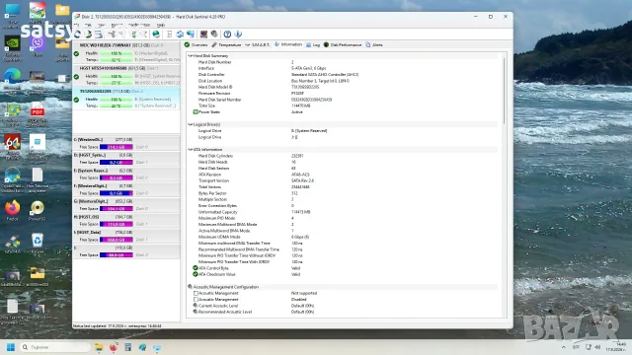
Task: Collapse Hard Disk Summary section
Action: click(191, 56)
